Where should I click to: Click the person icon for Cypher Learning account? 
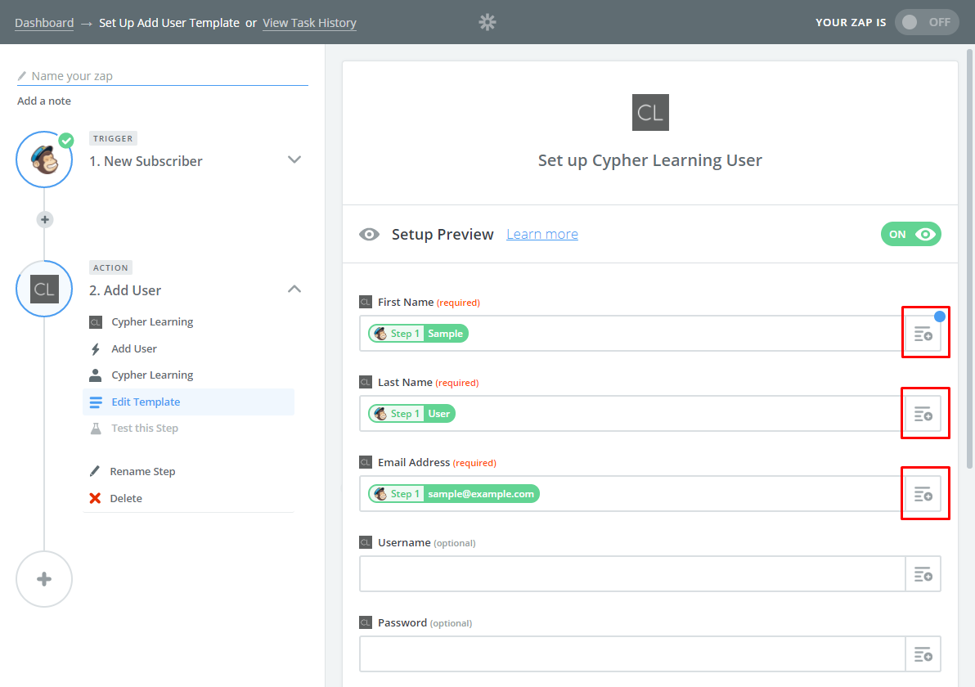(96, 375)
